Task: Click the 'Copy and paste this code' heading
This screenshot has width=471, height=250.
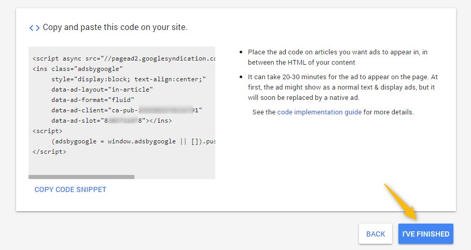Action: (x=115, y=27)
